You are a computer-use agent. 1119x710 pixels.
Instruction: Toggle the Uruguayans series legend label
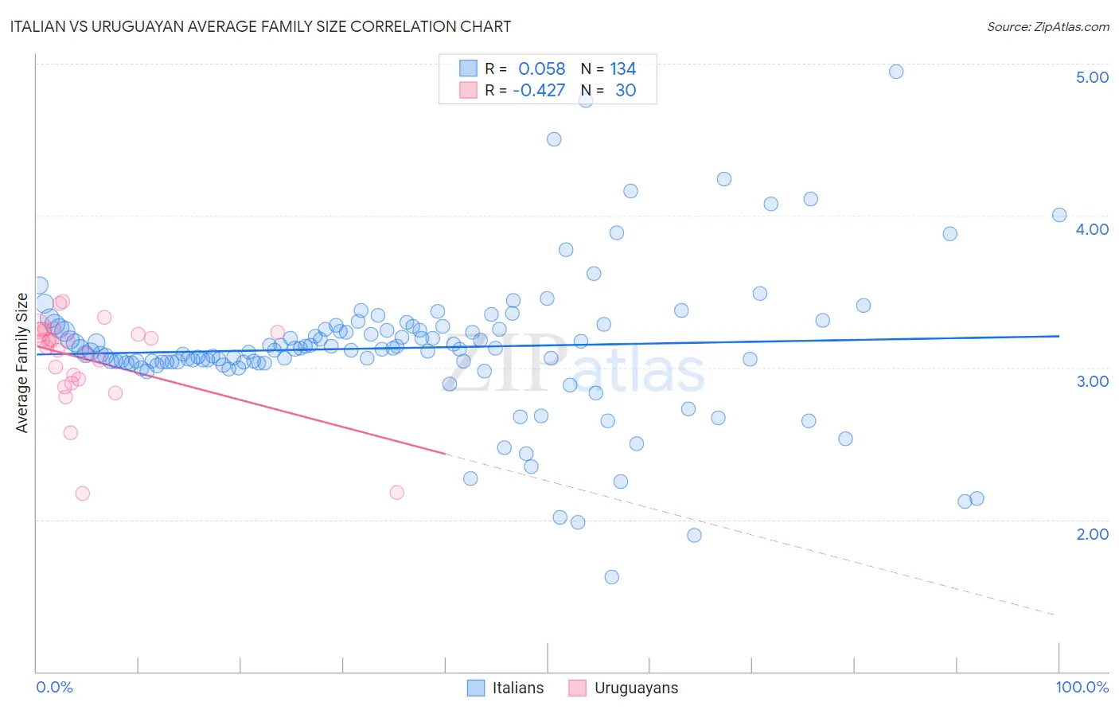click(x=637, y=688)
